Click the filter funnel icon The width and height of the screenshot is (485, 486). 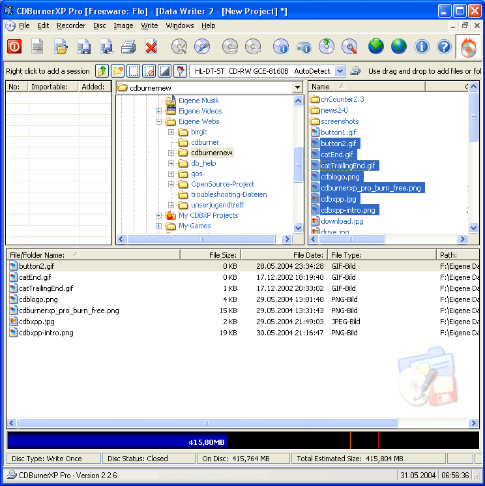[x=181, y=71]
